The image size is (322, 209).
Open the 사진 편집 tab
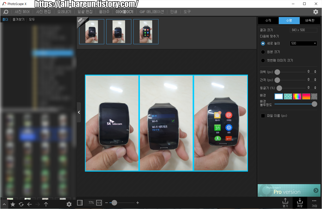click(43, 12)
